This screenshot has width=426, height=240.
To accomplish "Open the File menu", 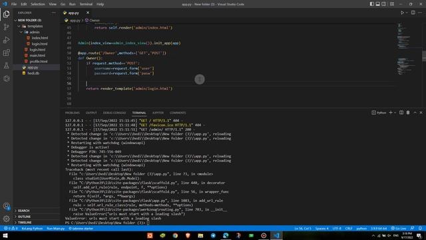I will click(x=14, y=4).
